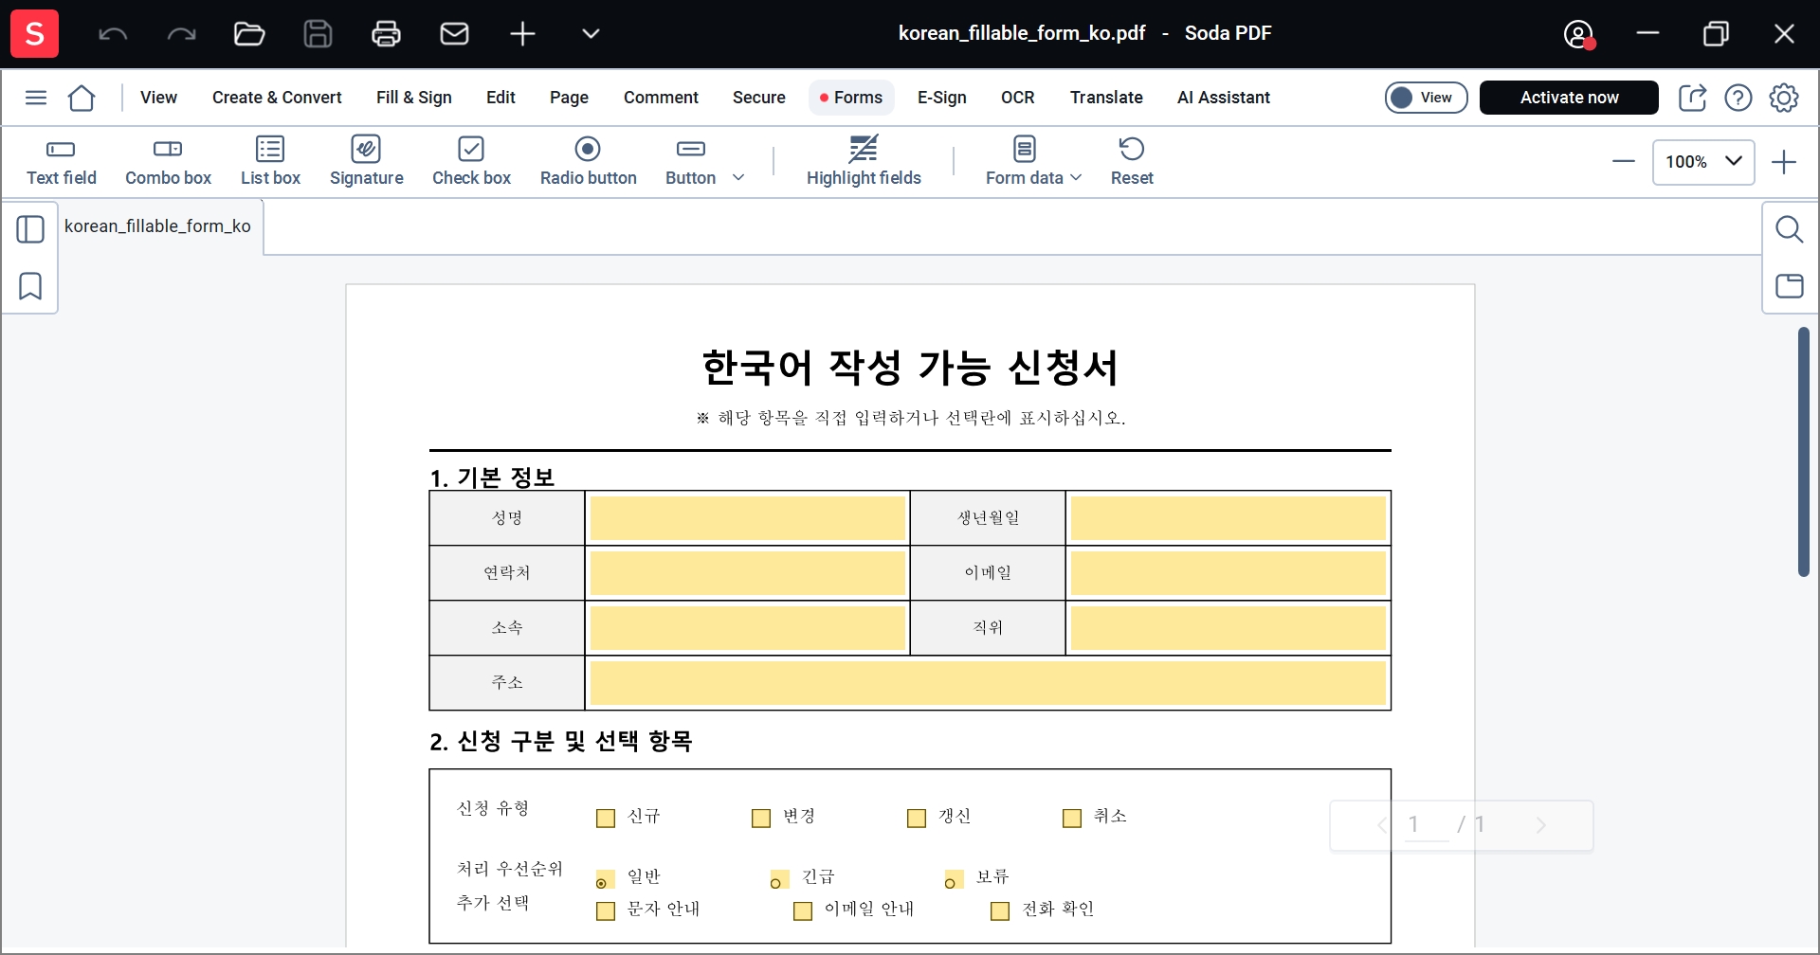Zoom out with minus button

(x=1623, y=162)
